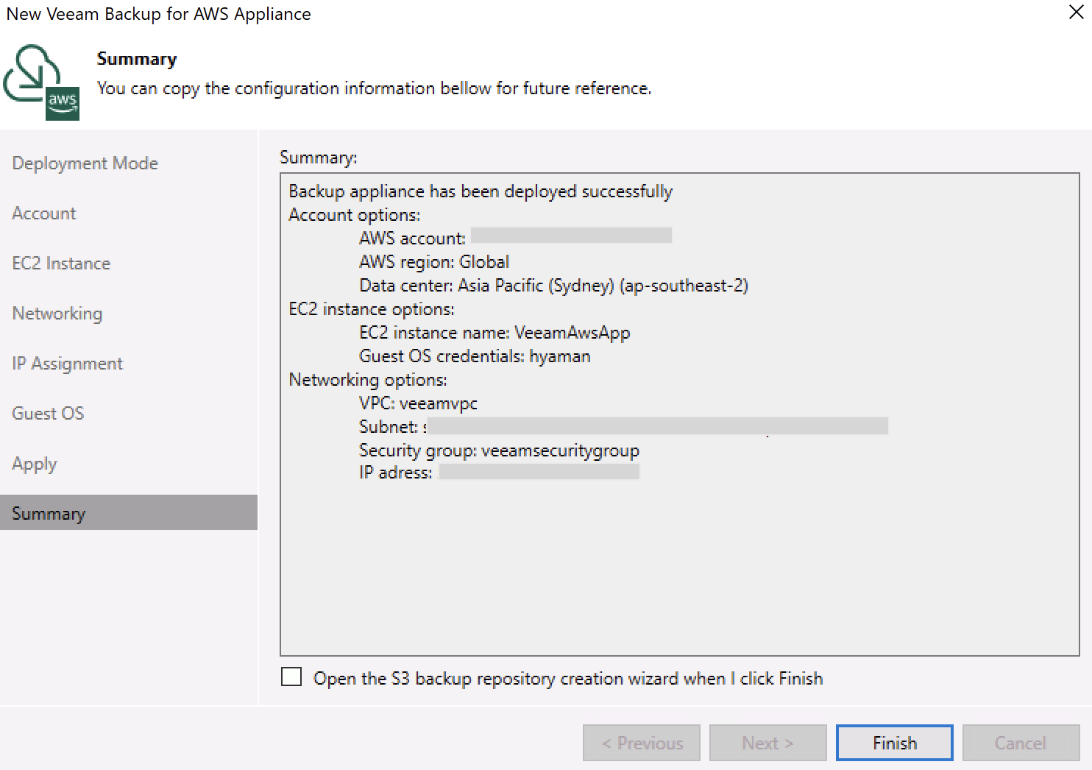Click the EC2 instance name line
The width and height of the screenshot is (1092, 770).
point(494,333)
